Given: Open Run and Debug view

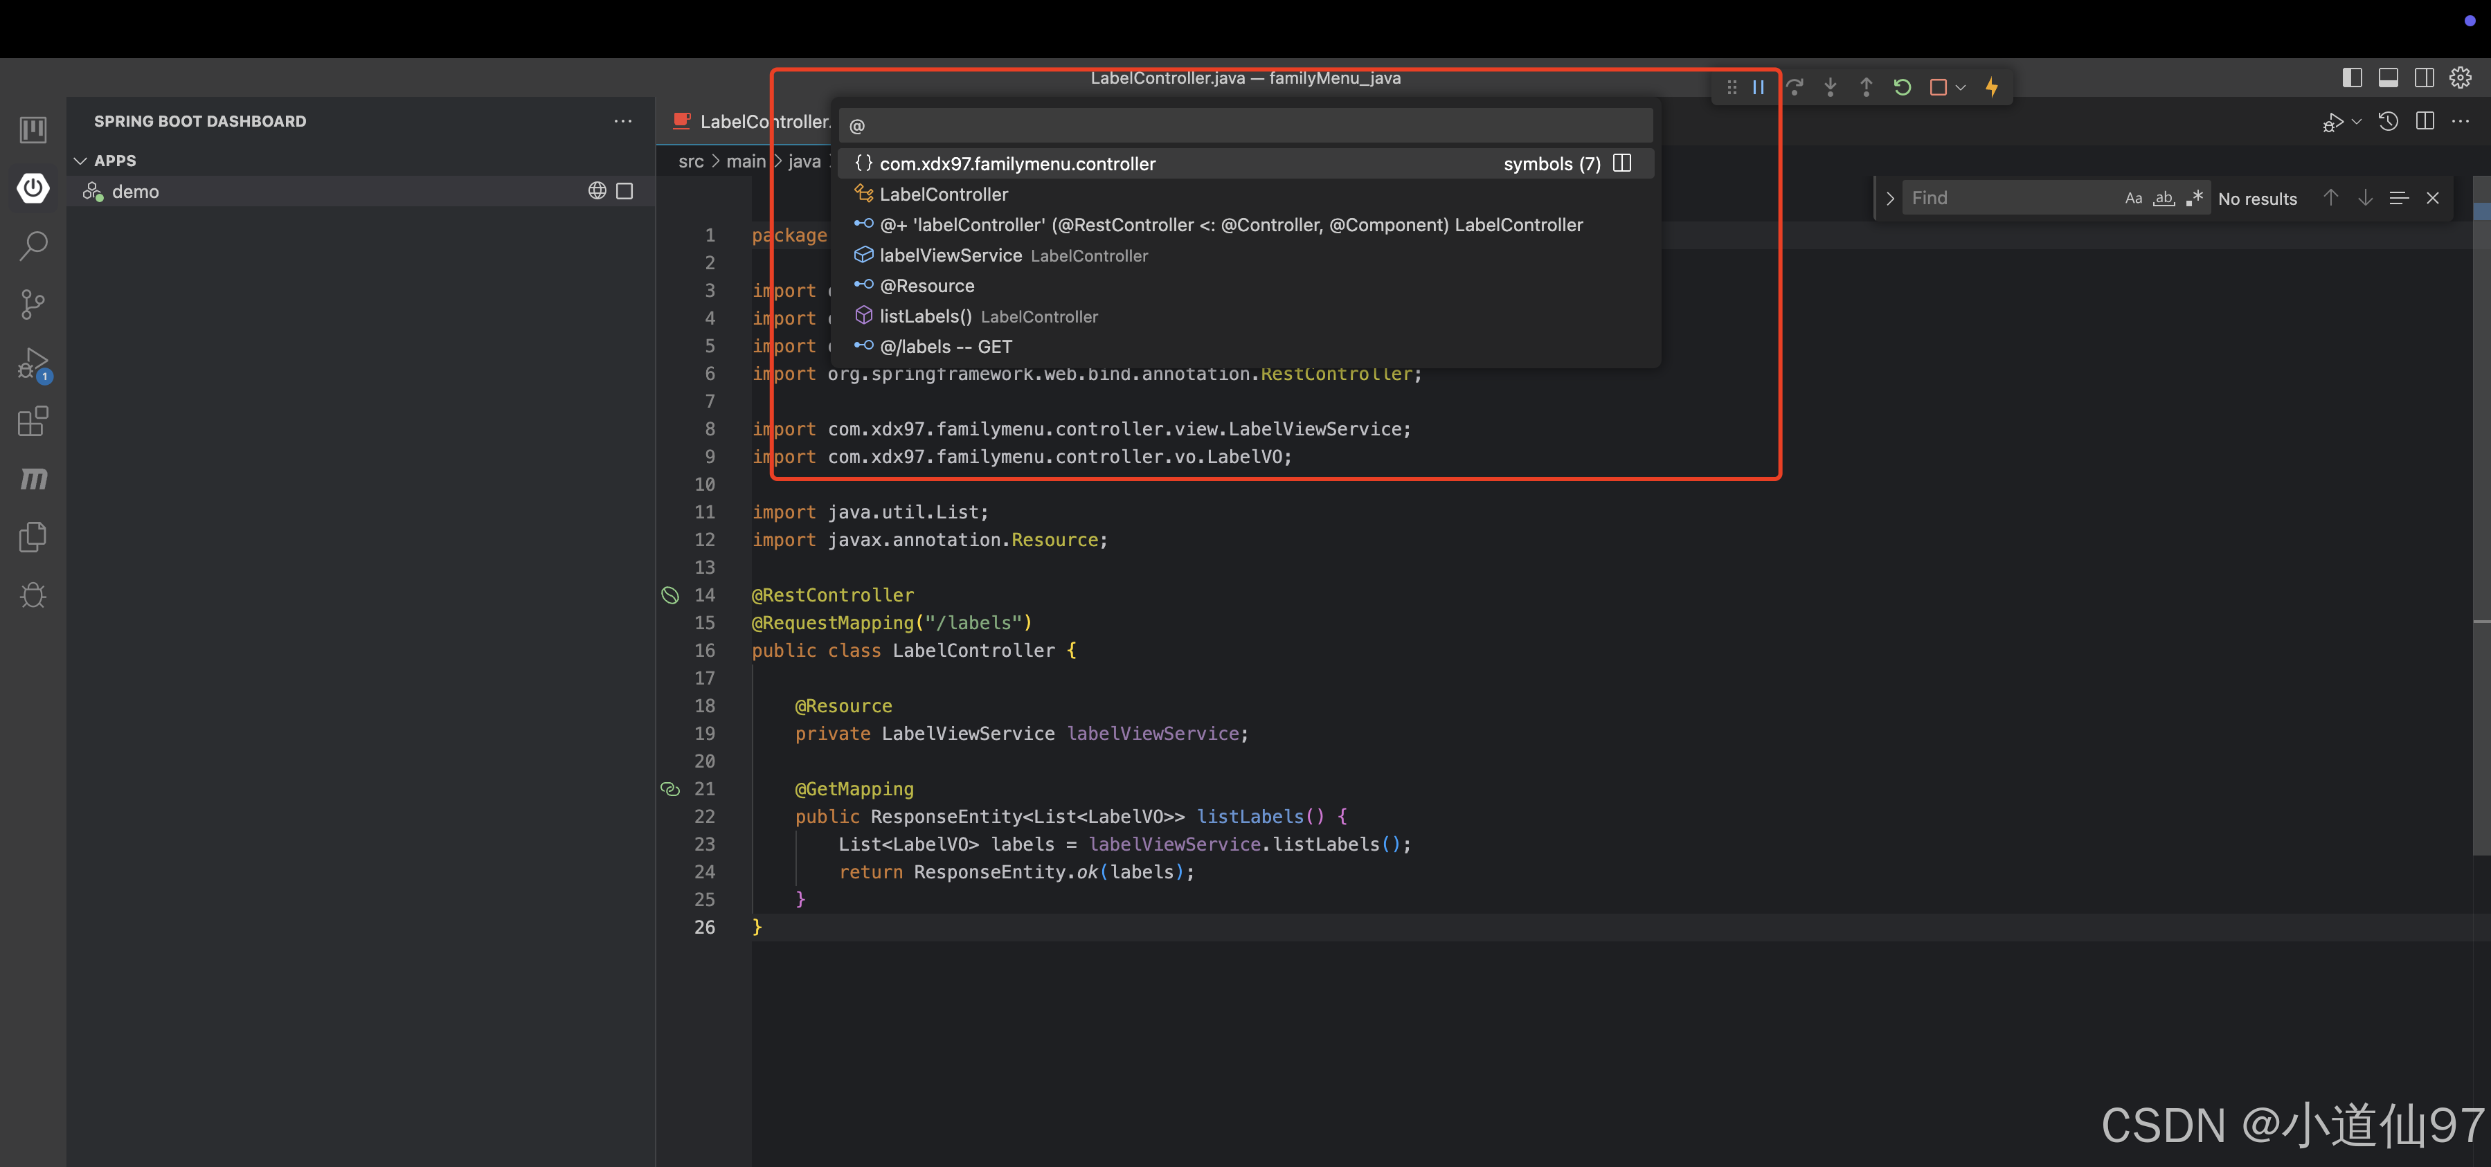Looking at the screenshot, I should click(33, 363).
